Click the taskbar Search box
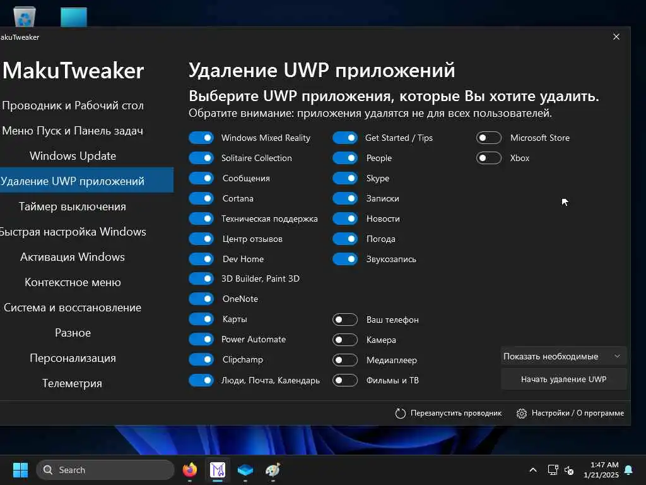646x485 pixels. point(105,470)
